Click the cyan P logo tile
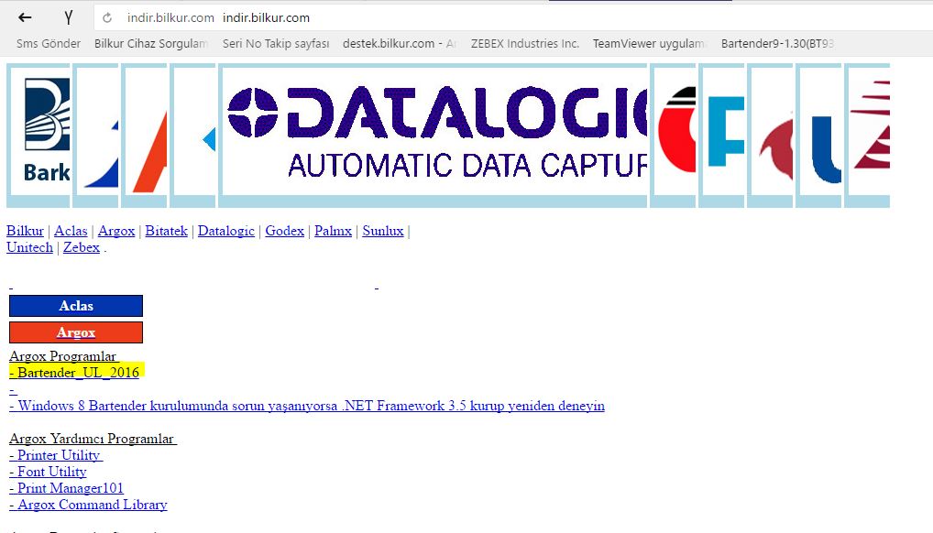This screenshot has width=933, height=533. 721,136
